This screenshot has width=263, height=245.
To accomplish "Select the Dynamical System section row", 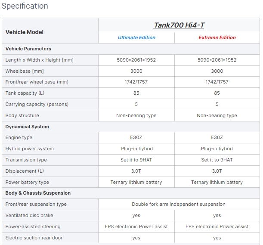I will pos(27,127).
